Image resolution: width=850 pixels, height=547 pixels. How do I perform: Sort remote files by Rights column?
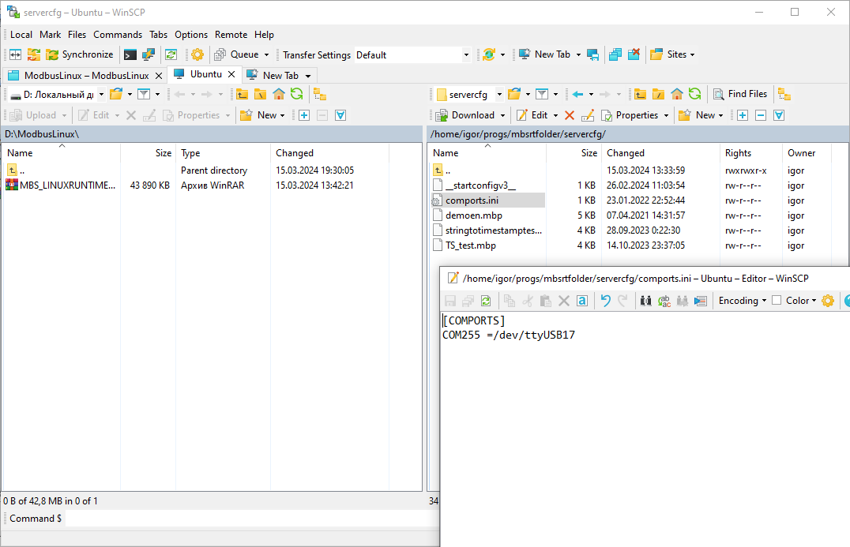pyautogui.click(x=738, y=153)
